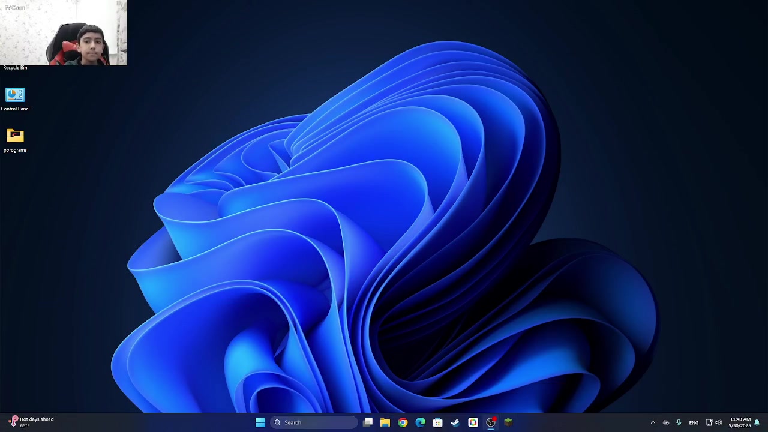Open the Windows Start menu
Screen dimensions: 768x432
260,422
